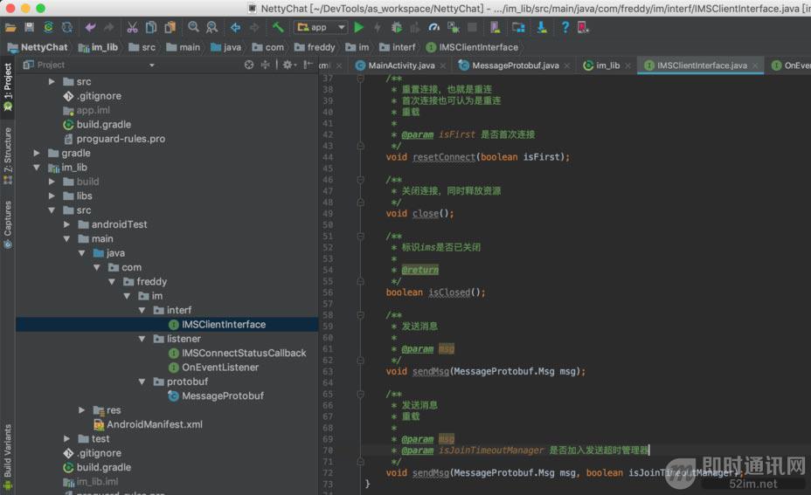Click the Help question mark icon
The width and height of the screenshot is (811, 495).
coord(565,28)
